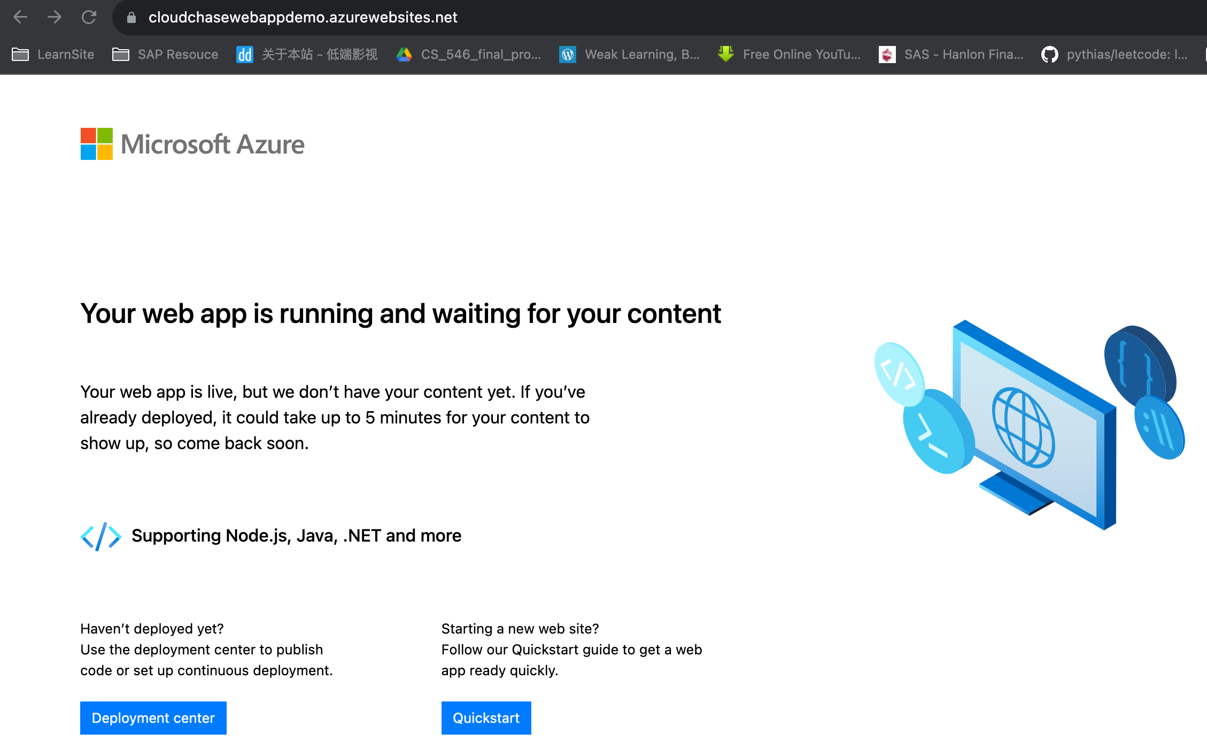The image size is (1207, 756).
Task: Click the GitHub octocat bookmark favicon
Action: [x=1050, y=55]
